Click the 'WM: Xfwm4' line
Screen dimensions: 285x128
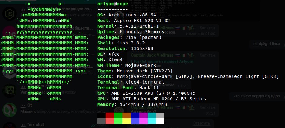click(110, 60)
